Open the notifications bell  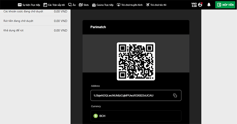click(x=209, y=5)
